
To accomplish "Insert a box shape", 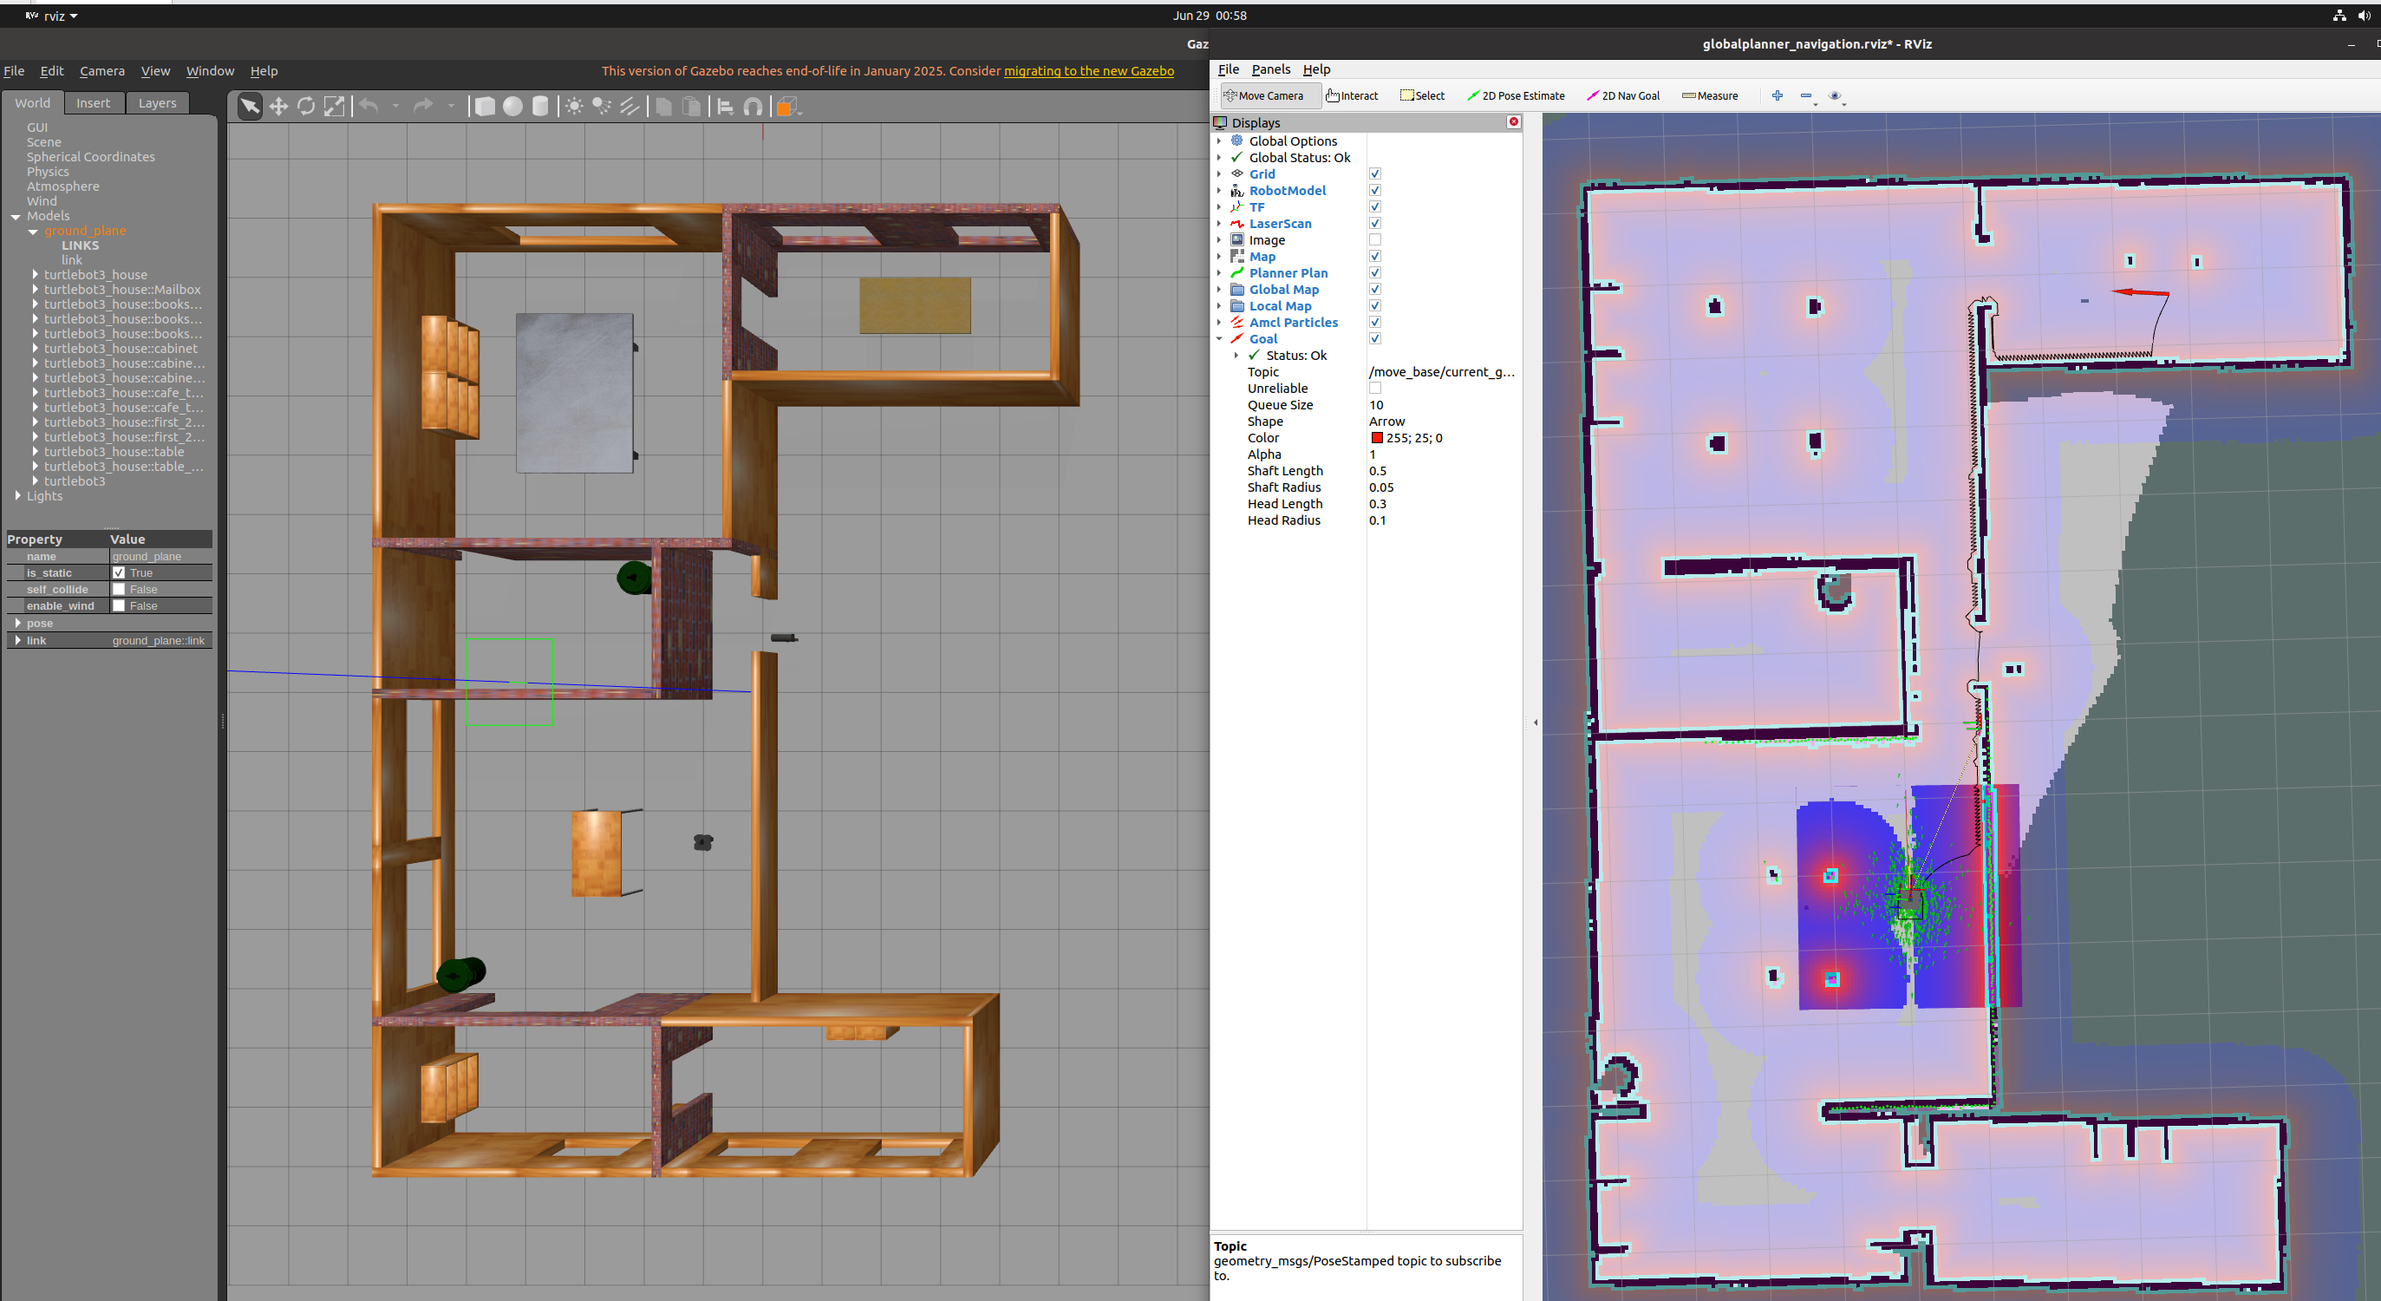I will click(485, 107).
